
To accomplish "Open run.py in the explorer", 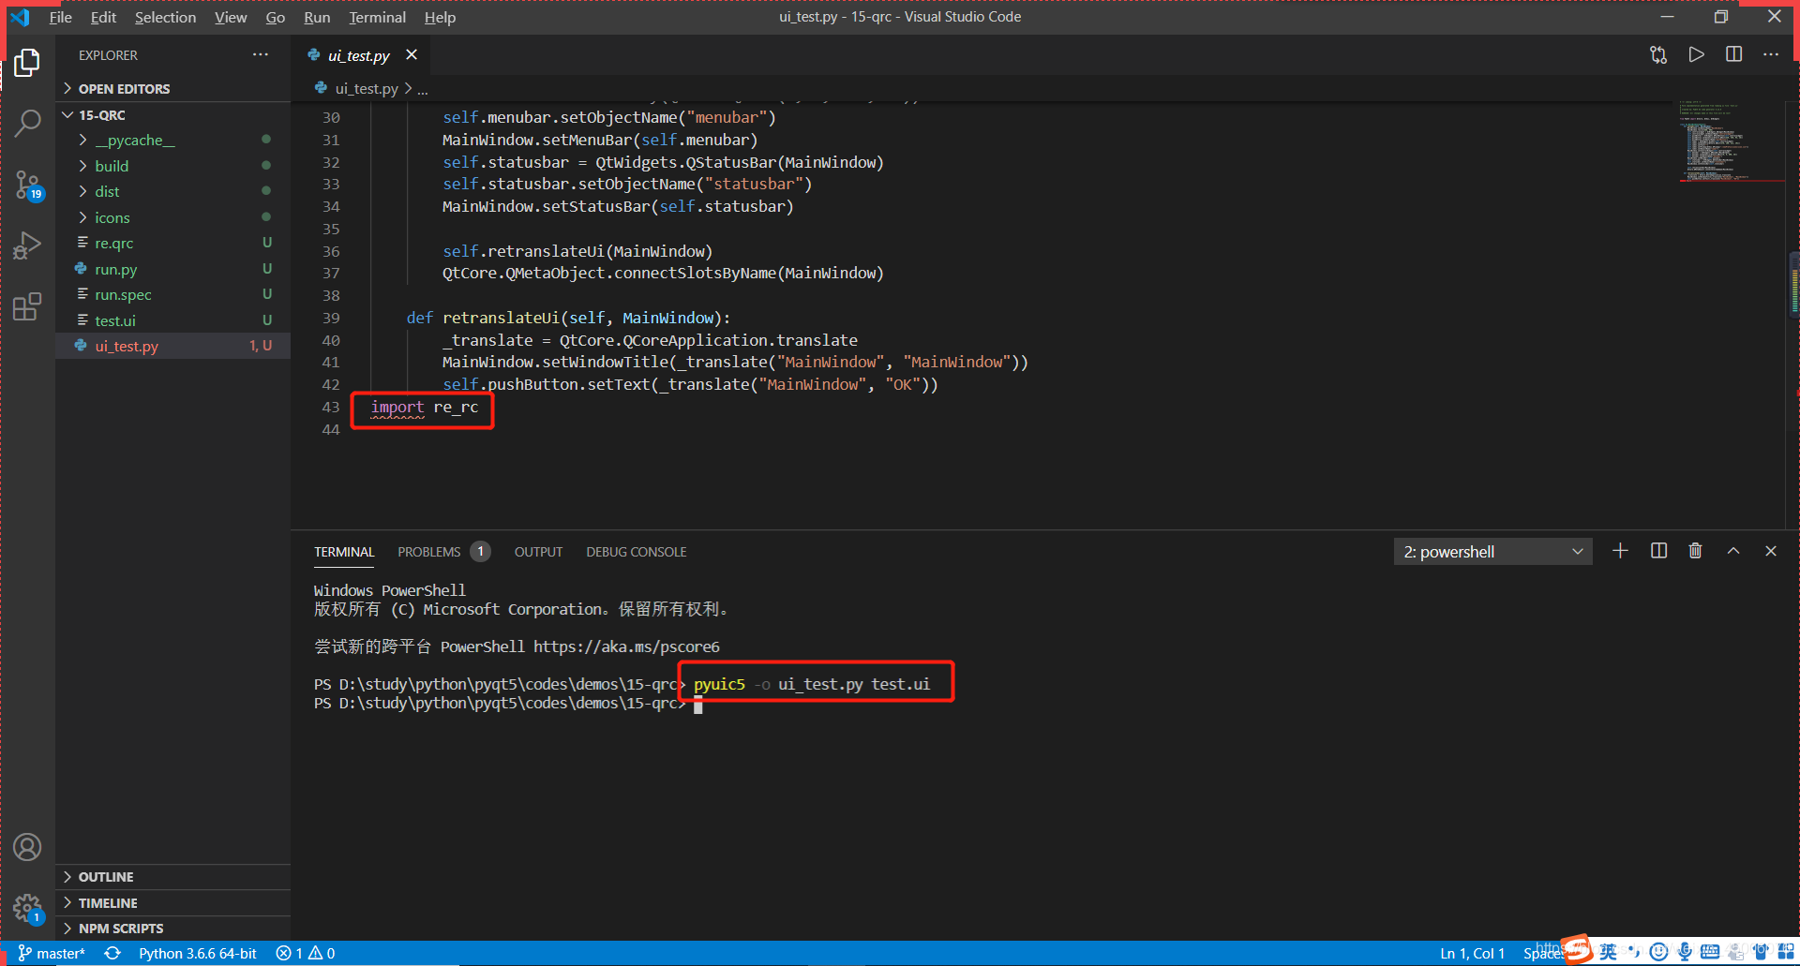I will [173, 269].
